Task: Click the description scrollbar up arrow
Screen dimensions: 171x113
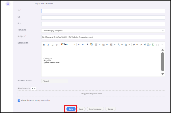Action: tap(162, 50)
